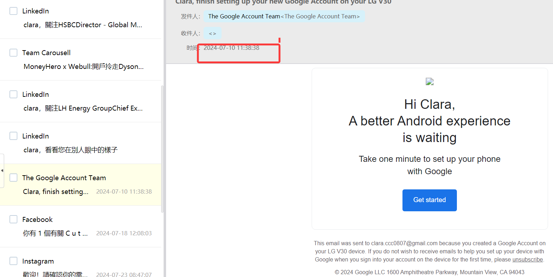This screenshot has width=553, height=277.
Task: Click The Google Account Team sender chip
Action: pyautogui.click(x=284, y=16)
